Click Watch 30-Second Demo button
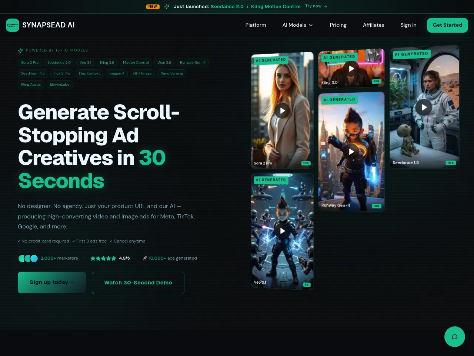The width and height of the screenshot is (474, 356). point(138,283)
